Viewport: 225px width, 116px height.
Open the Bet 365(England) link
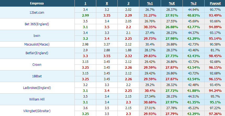pos(37,24)
